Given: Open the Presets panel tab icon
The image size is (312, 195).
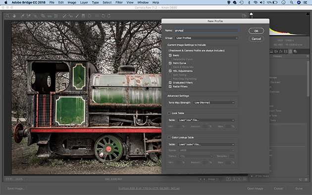Looking at the screenshot, I should point(291,51).
